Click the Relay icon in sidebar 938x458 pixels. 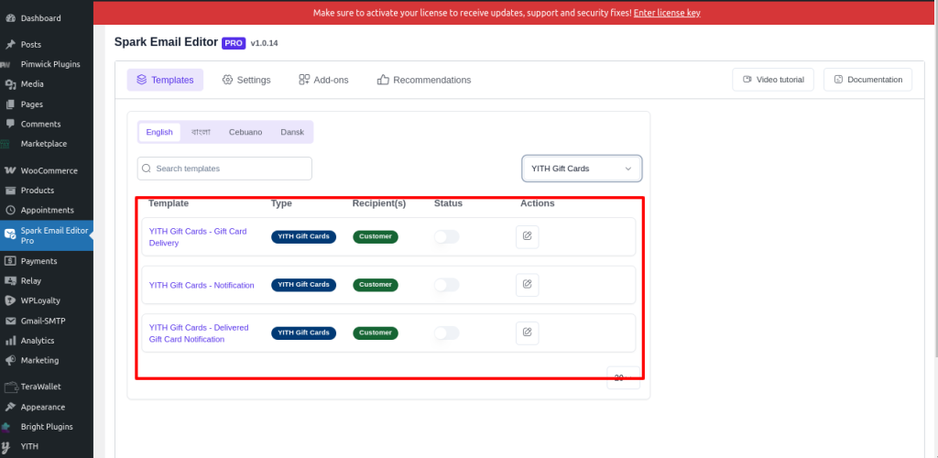point(10,280)
